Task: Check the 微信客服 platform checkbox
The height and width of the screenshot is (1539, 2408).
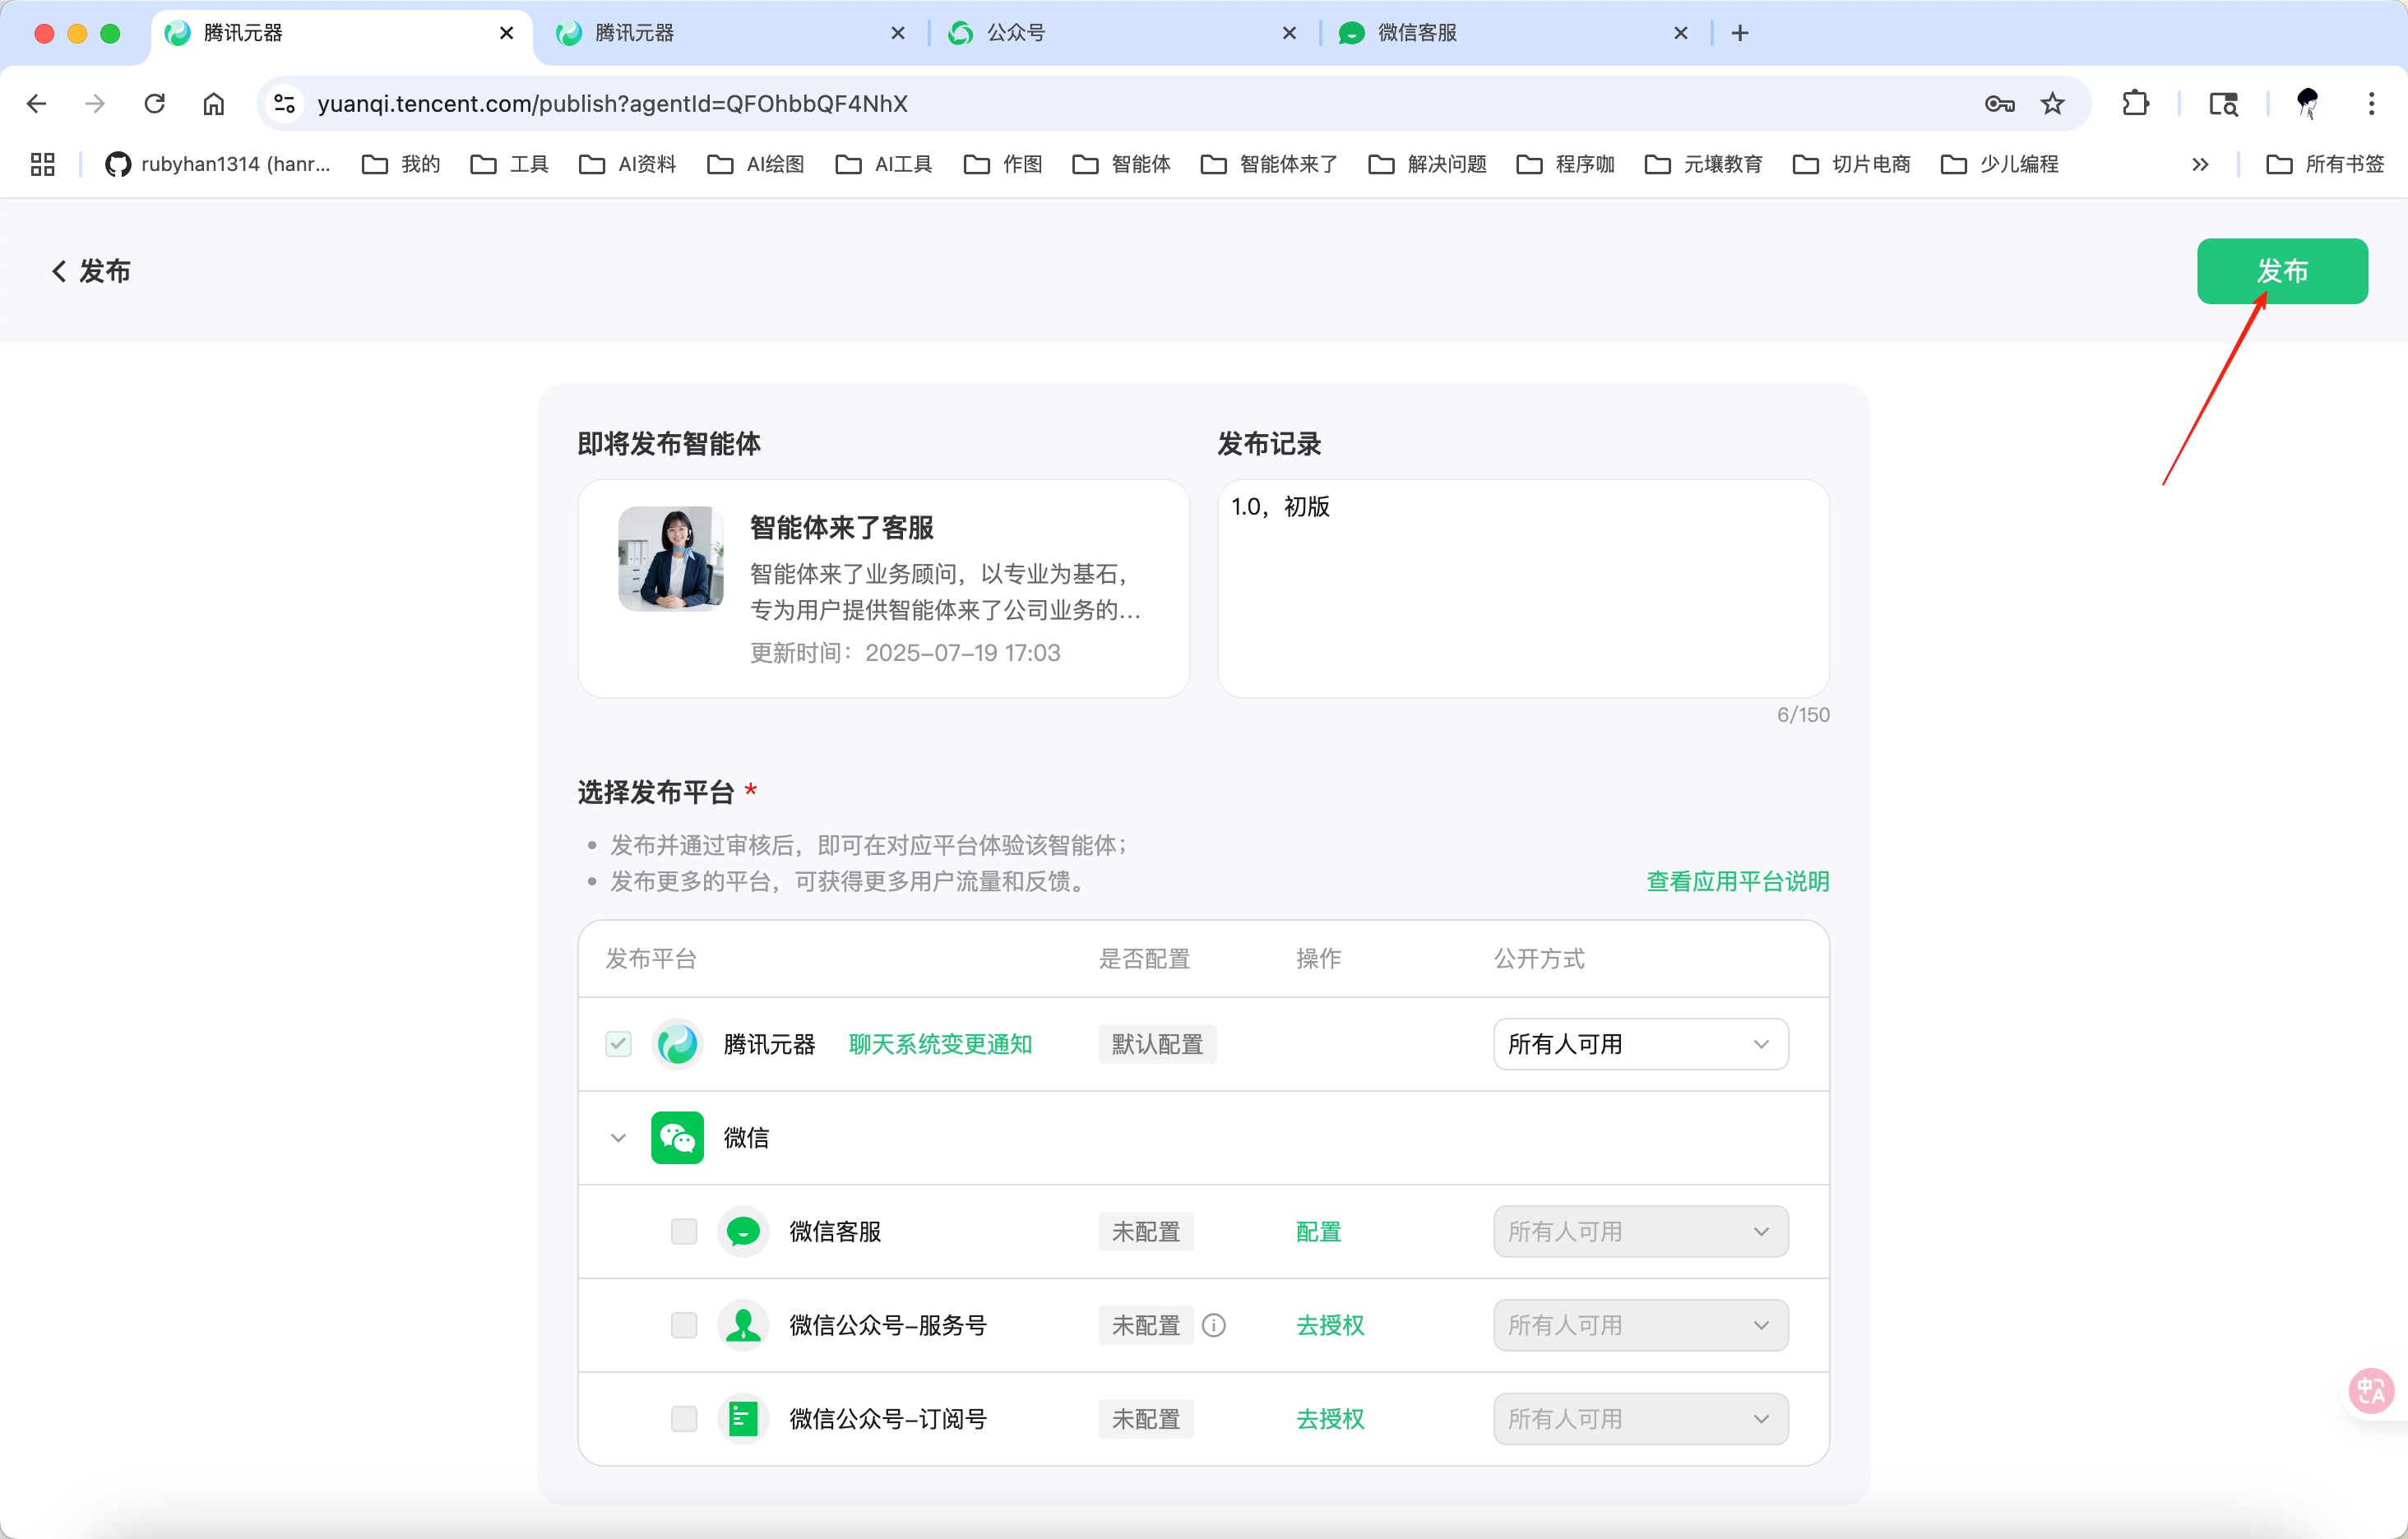Action: (x=684, y=1232)
